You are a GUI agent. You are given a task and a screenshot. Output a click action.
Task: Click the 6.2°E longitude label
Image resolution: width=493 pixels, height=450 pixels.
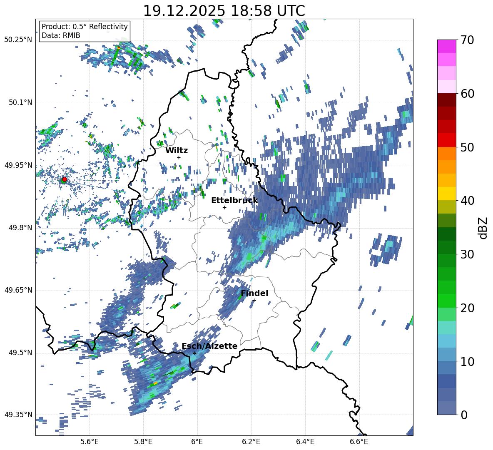(251, 442)
